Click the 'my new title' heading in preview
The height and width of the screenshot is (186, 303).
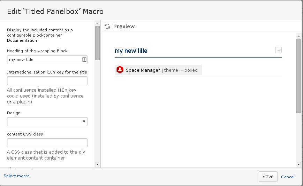click(x=131, y=51)
